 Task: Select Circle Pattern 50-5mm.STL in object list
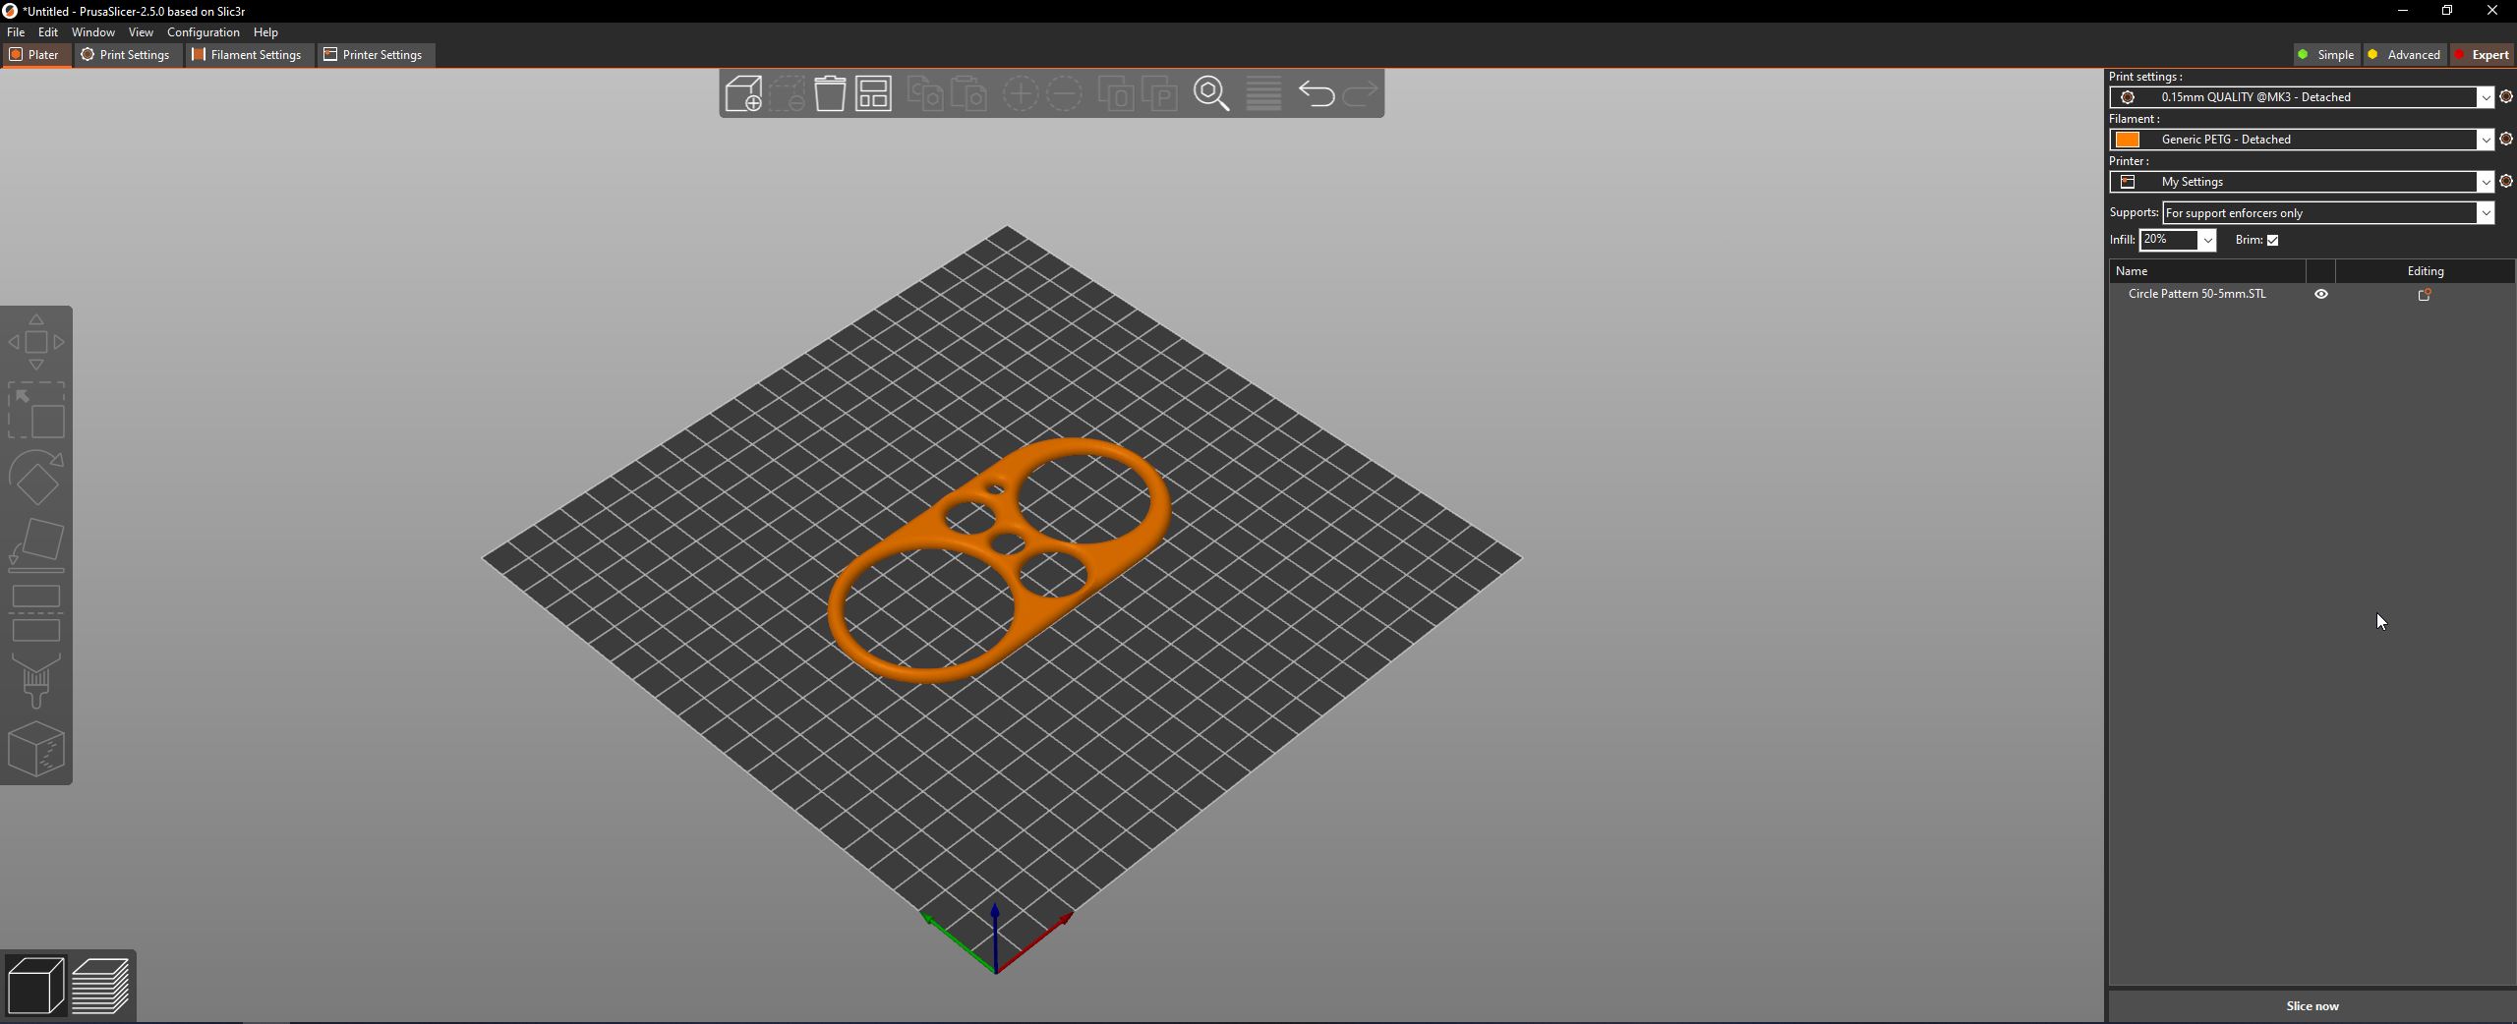pos(2196,294)
